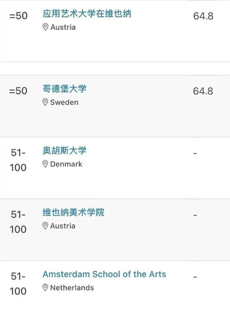Click the =50 rank beside 哥德堡大学
The image size is (230, 311).
(x=18, y=91)
